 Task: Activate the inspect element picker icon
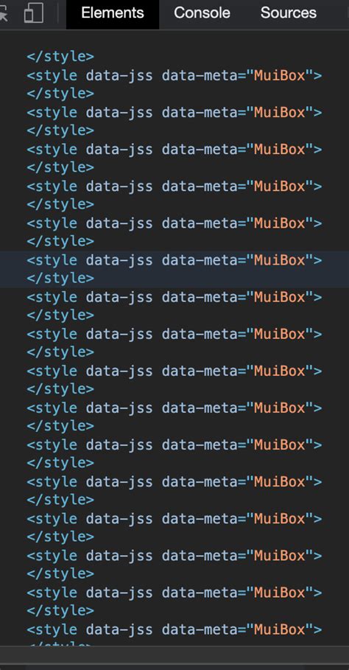click(4, 14)
